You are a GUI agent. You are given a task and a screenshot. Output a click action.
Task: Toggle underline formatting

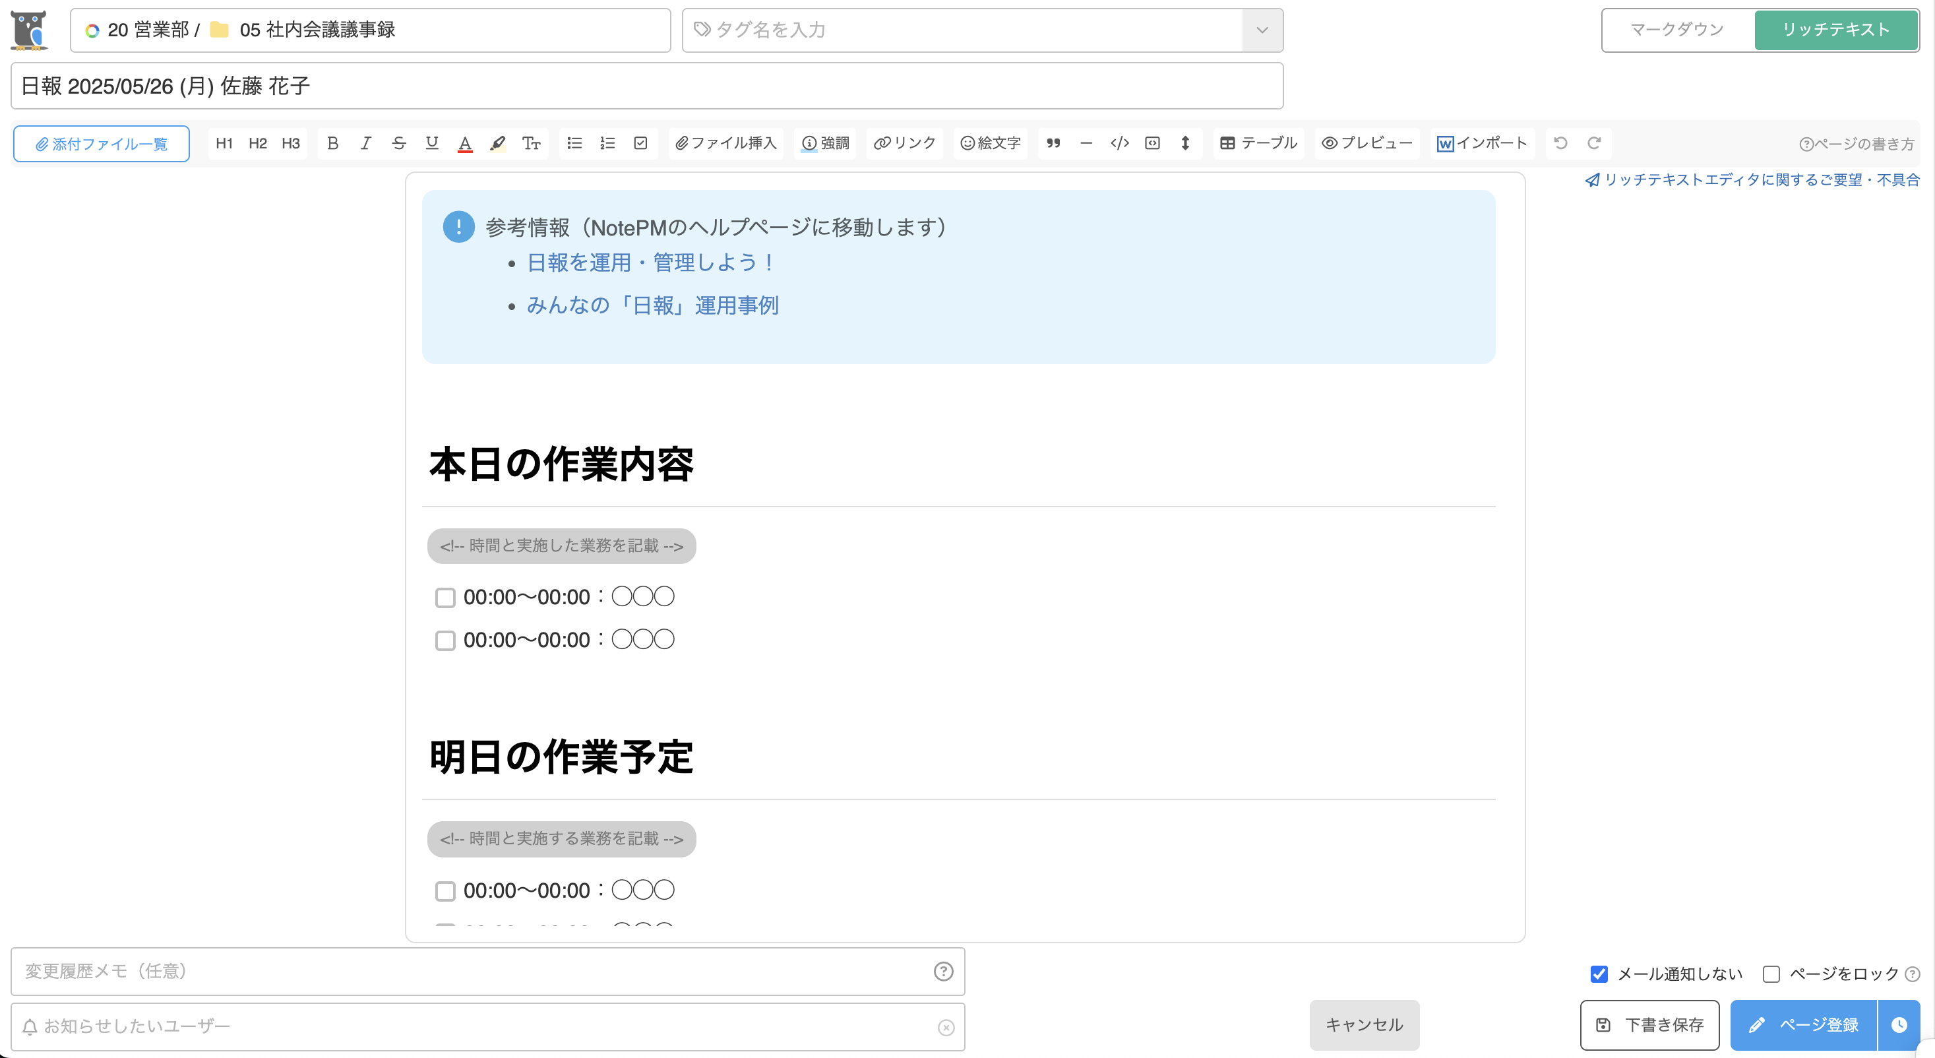pos(432,144)
